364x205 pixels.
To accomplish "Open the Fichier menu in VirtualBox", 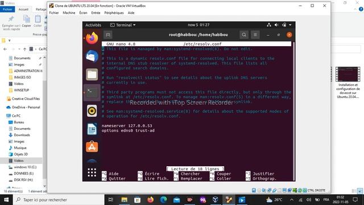I will pyautogui.click(x=54, y=13).
